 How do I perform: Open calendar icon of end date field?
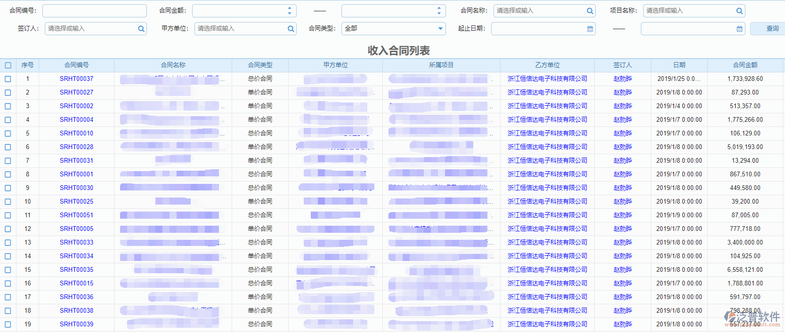click(739, 29)
